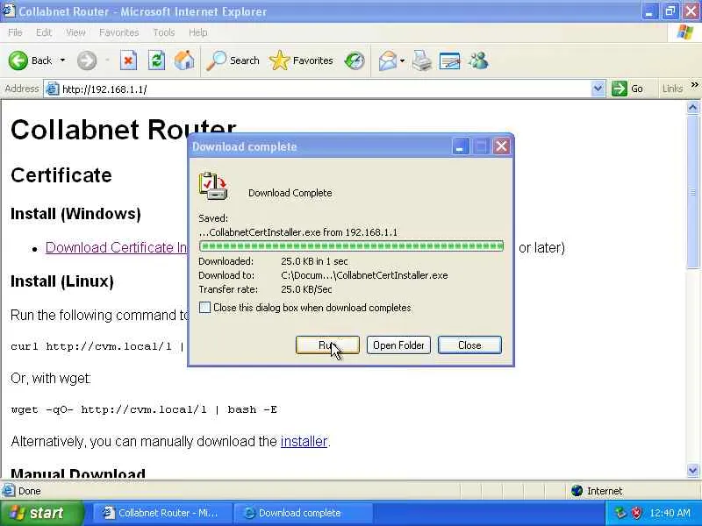Open the File menu
702x526 pixels.
(15, 32)
